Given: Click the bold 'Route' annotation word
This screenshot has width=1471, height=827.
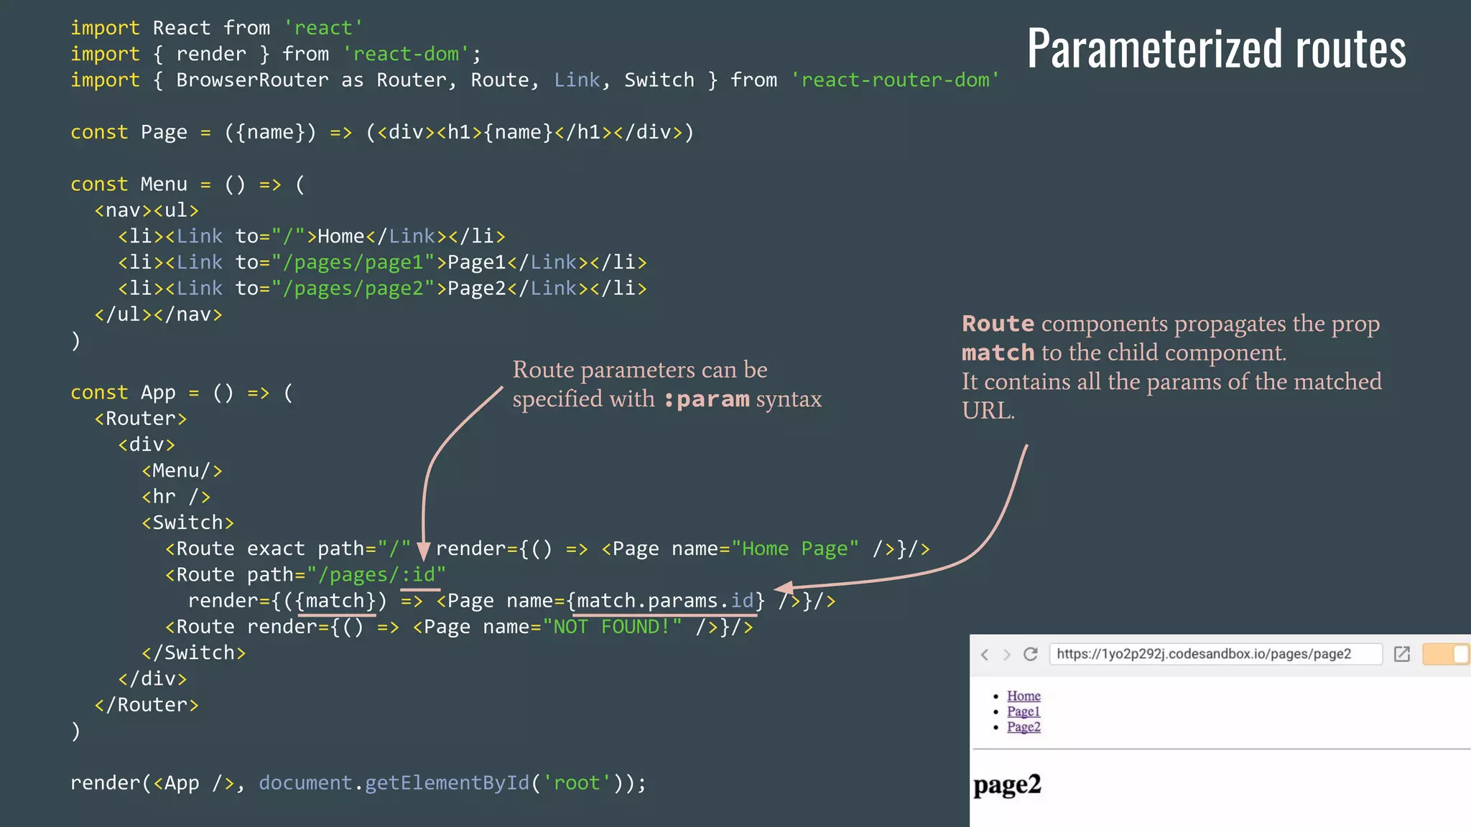Looking at the screenshot, I should pyautogui.click(x=998, y=324).
